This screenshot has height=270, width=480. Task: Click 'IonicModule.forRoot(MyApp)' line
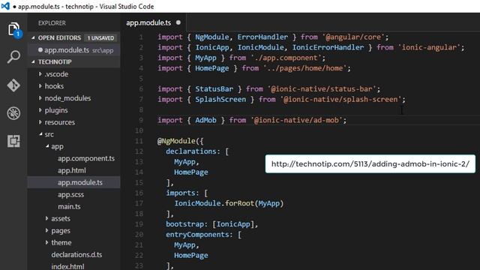[229, 203]
